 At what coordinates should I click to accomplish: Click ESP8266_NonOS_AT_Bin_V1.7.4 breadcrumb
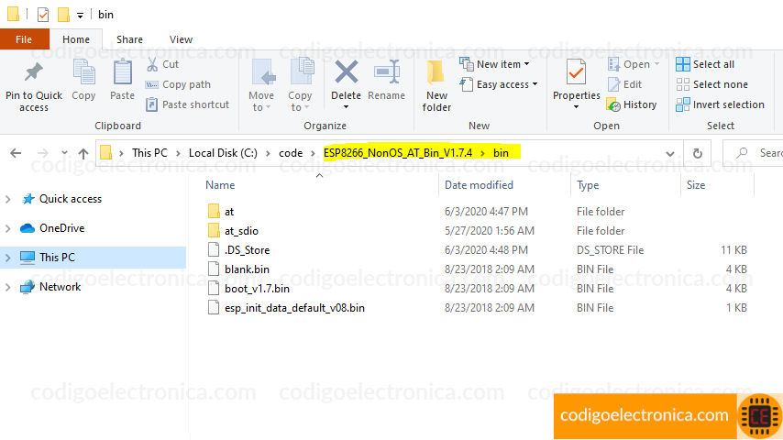coord(398,153)
